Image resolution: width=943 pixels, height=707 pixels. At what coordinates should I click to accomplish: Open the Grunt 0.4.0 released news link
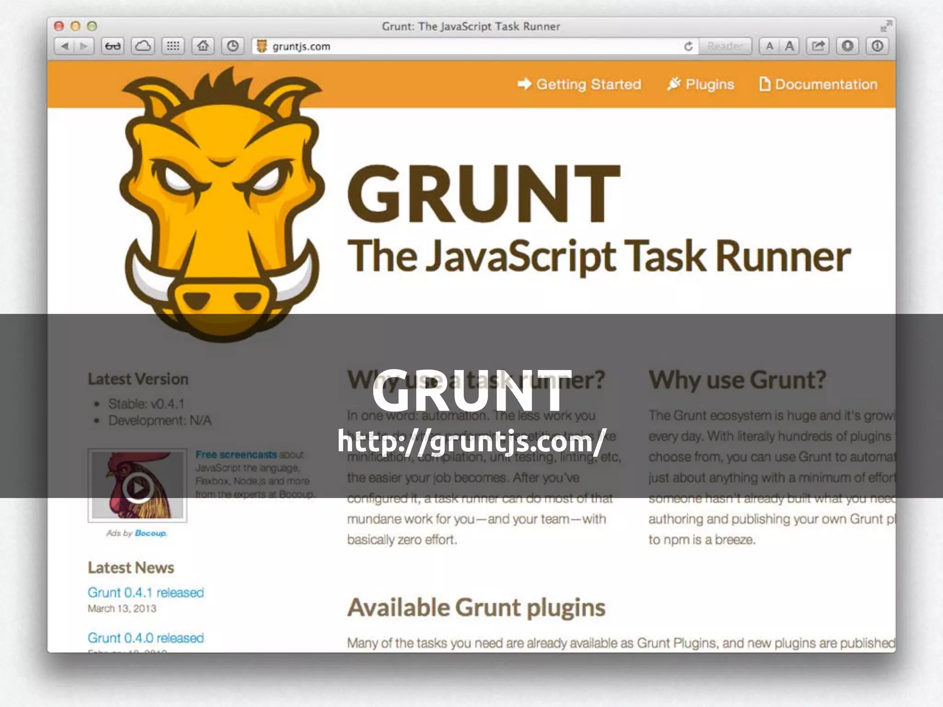(146, 638)
